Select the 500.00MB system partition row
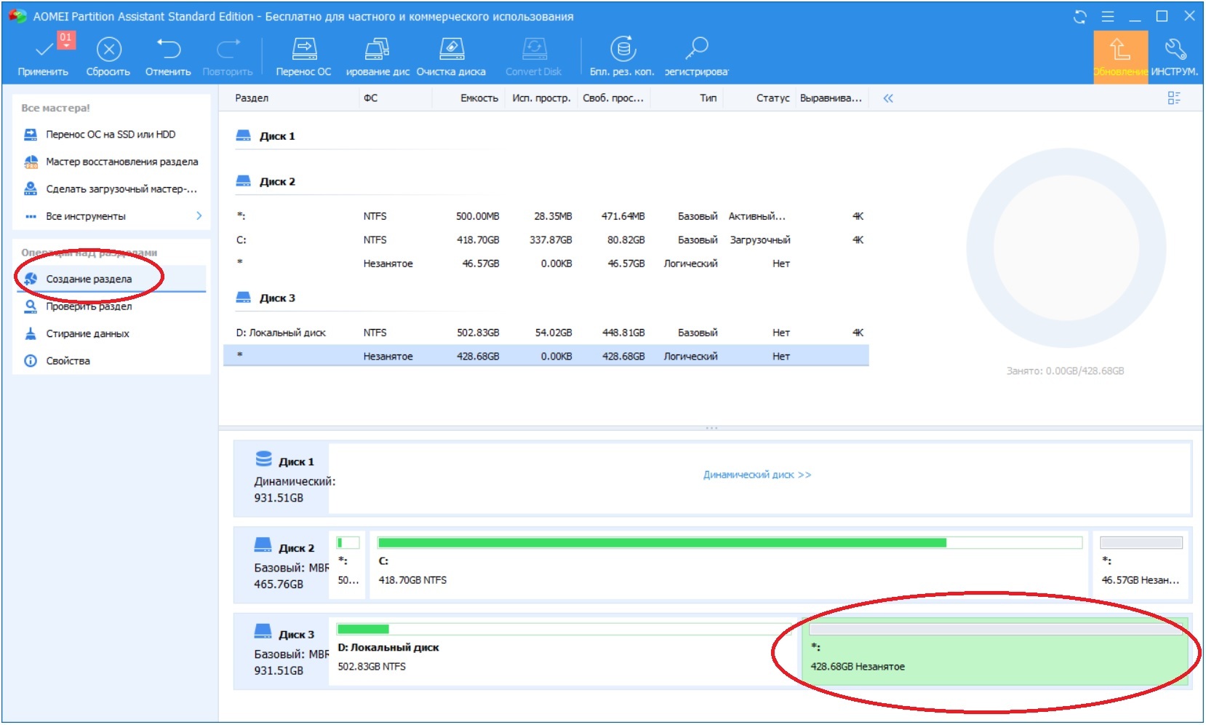The height and width of the screenshot is (725, 1206). pyautogui.click(x=546, y=216)
